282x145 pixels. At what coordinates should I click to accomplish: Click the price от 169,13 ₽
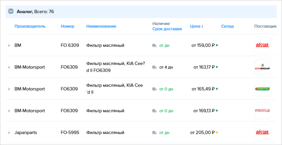pos(203,111)
